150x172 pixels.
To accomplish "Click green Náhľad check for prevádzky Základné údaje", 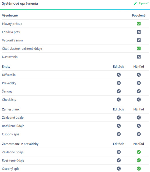I will [139, 152].
